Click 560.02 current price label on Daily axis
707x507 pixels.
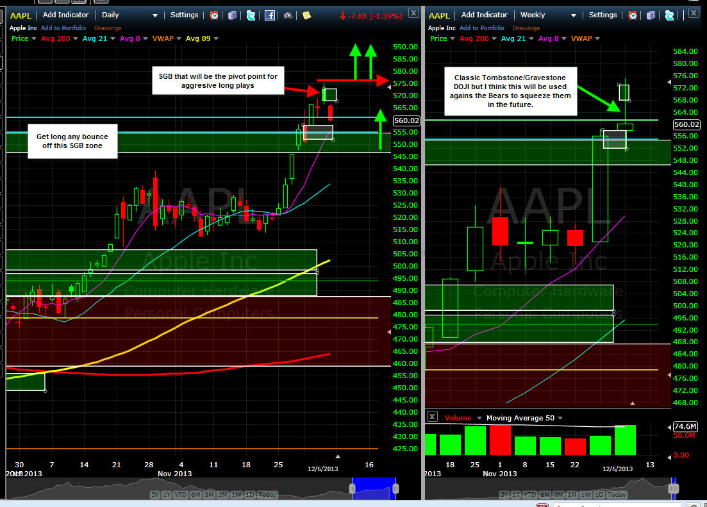(407, 121)
